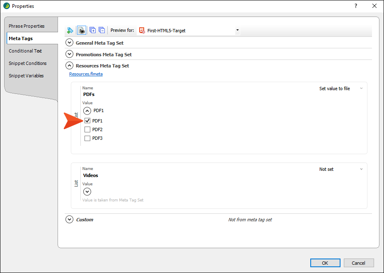Click the add meta tag icon
Viewport: 384px width, 273px height.
(70, 30)
